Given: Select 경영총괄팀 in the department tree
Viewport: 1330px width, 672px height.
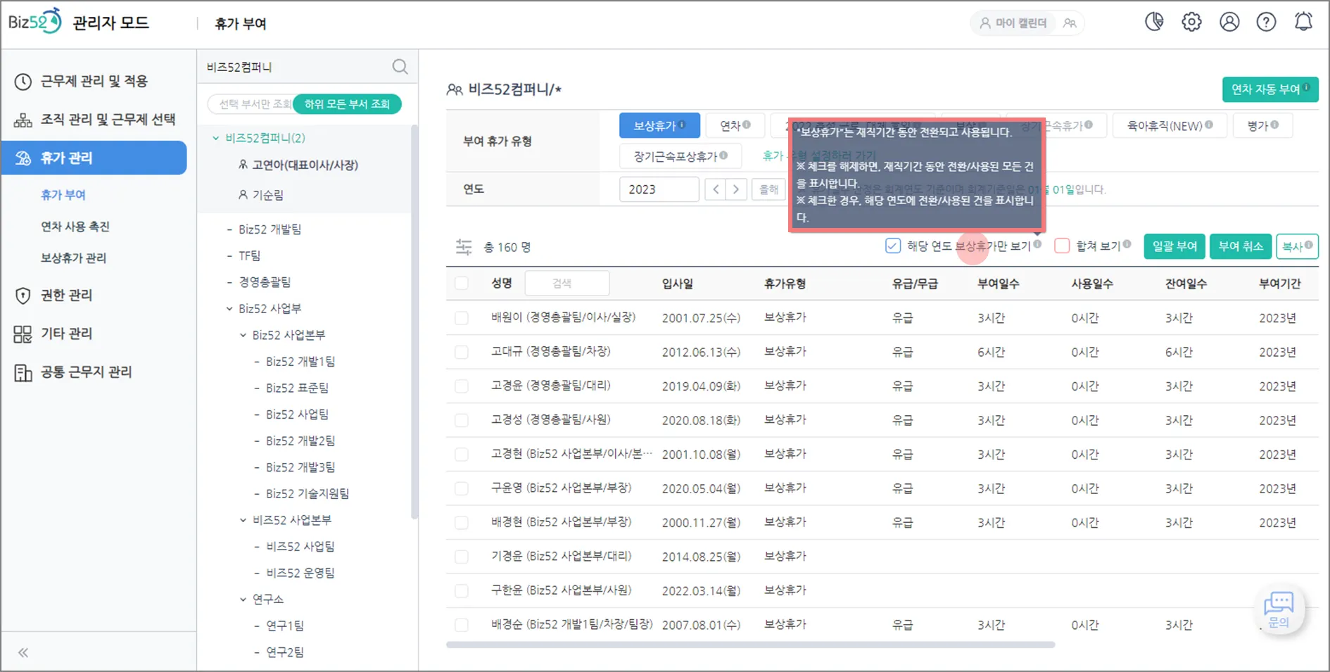Looking at the screenshot, I should (x=265, y=282).
